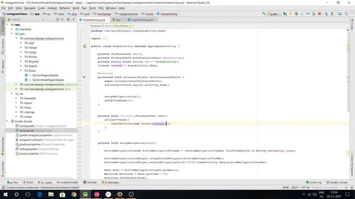
Task: Hide the Project panel side icon
Action: 74,20
